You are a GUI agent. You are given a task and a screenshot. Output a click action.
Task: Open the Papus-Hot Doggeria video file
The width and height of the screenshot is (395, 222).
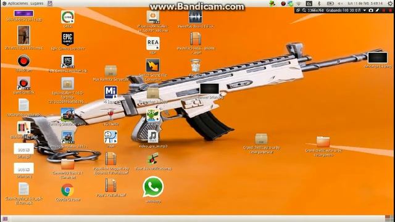110,159
